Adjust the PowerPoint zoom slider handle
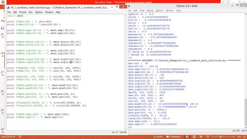 click(220, 137)
